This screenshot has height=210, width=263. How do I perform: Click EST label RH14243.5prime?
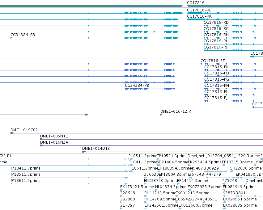(x=160, y=193)
